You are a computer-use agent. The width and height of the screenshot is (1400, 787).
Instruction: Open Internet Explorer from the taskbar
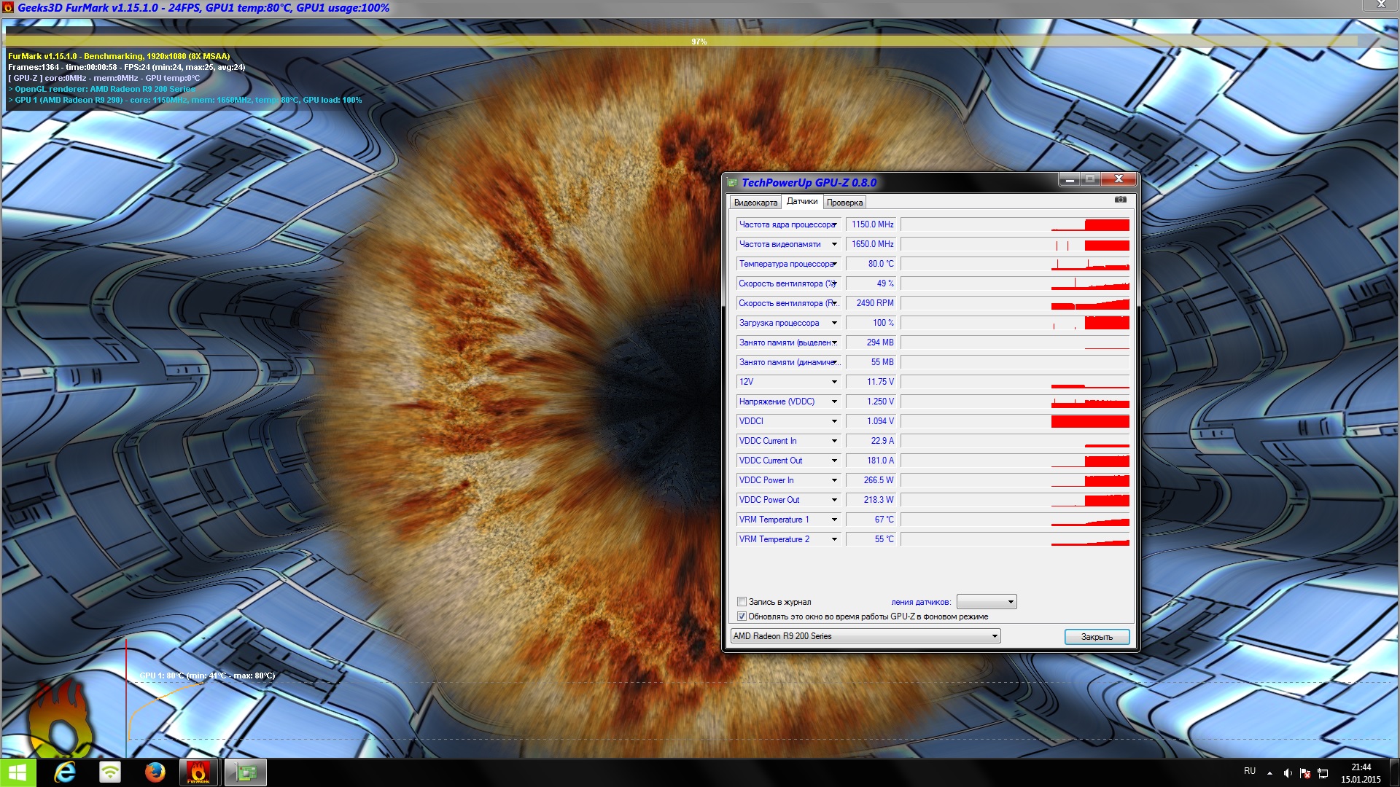coord(66,772)
